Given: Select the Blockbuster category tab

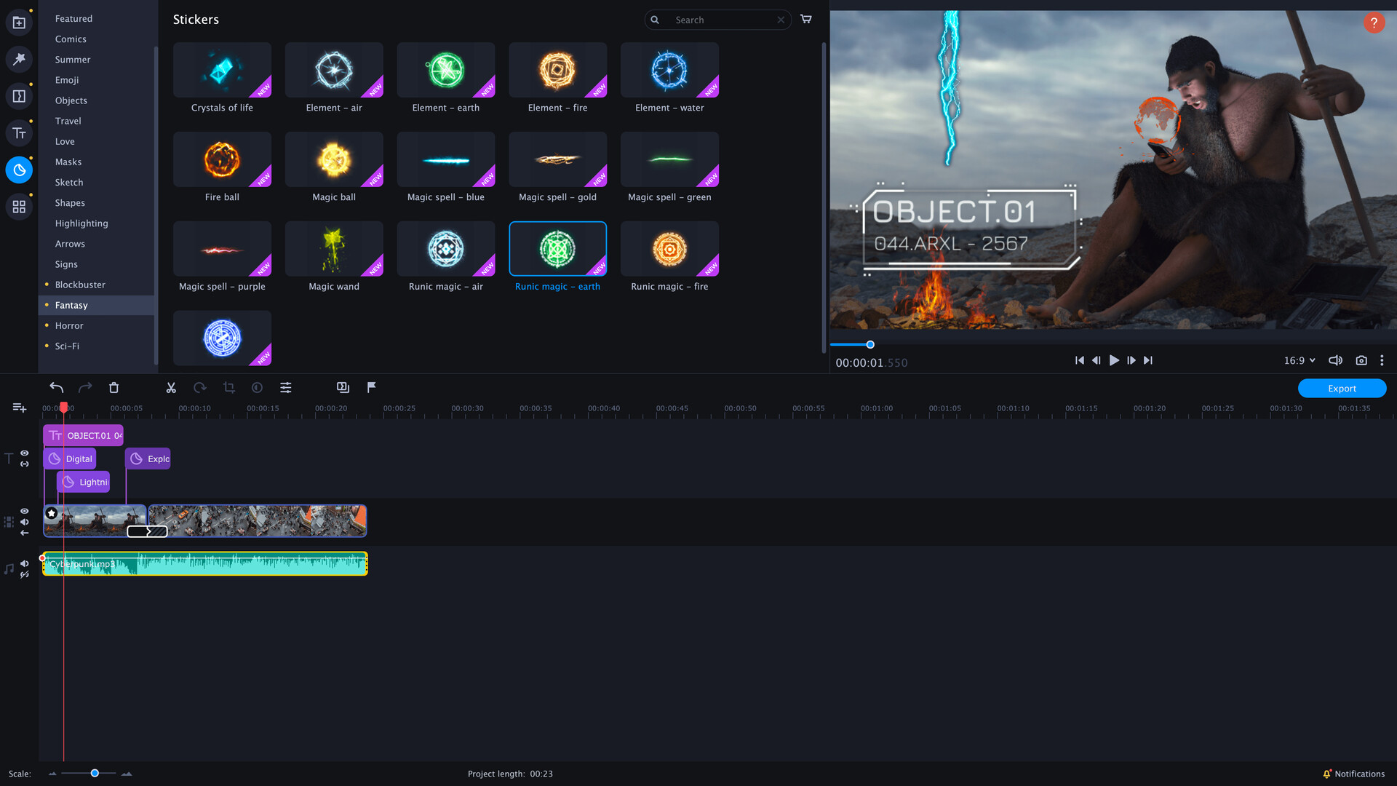Looking at the screenshot, I should point(81,284).
